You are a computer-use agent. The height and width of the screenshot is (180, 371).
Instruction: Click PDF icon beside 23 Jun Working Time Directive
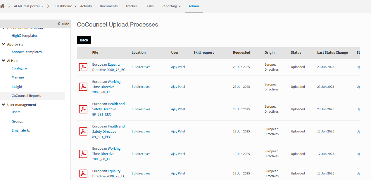point(83,87)
